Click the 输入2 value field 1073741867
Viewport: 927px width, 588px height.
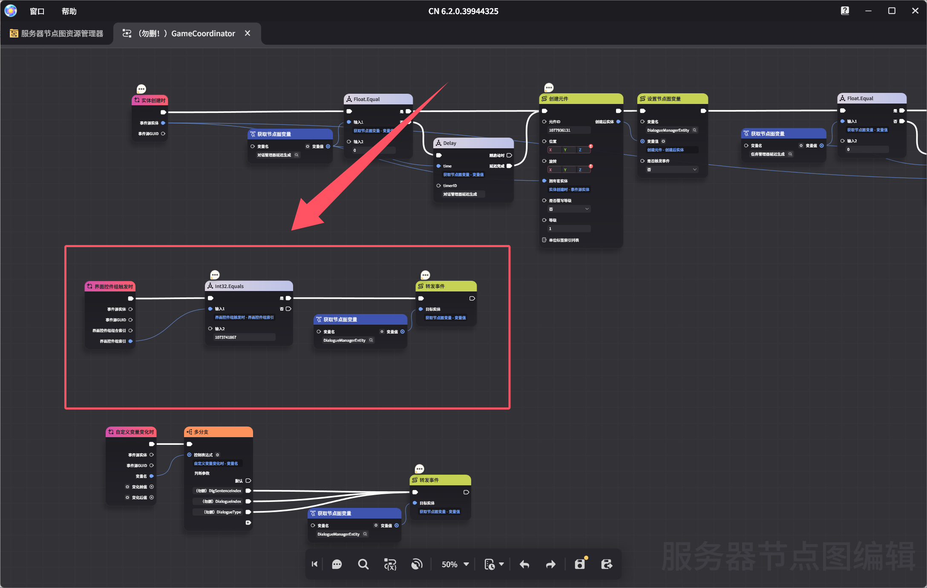[244, 337]
